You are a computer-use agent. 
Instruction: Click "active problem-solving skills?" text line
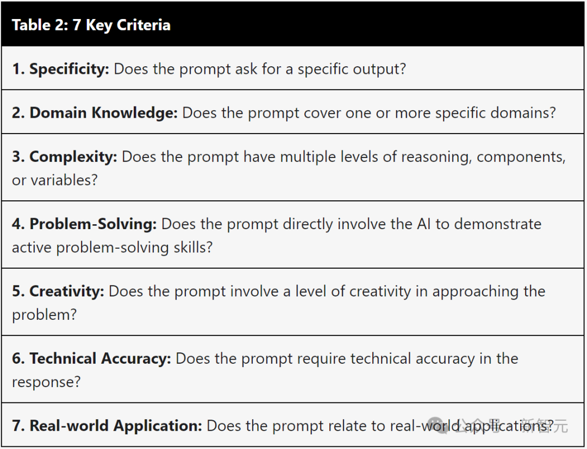pyautogui.click(x=113, y=248)
